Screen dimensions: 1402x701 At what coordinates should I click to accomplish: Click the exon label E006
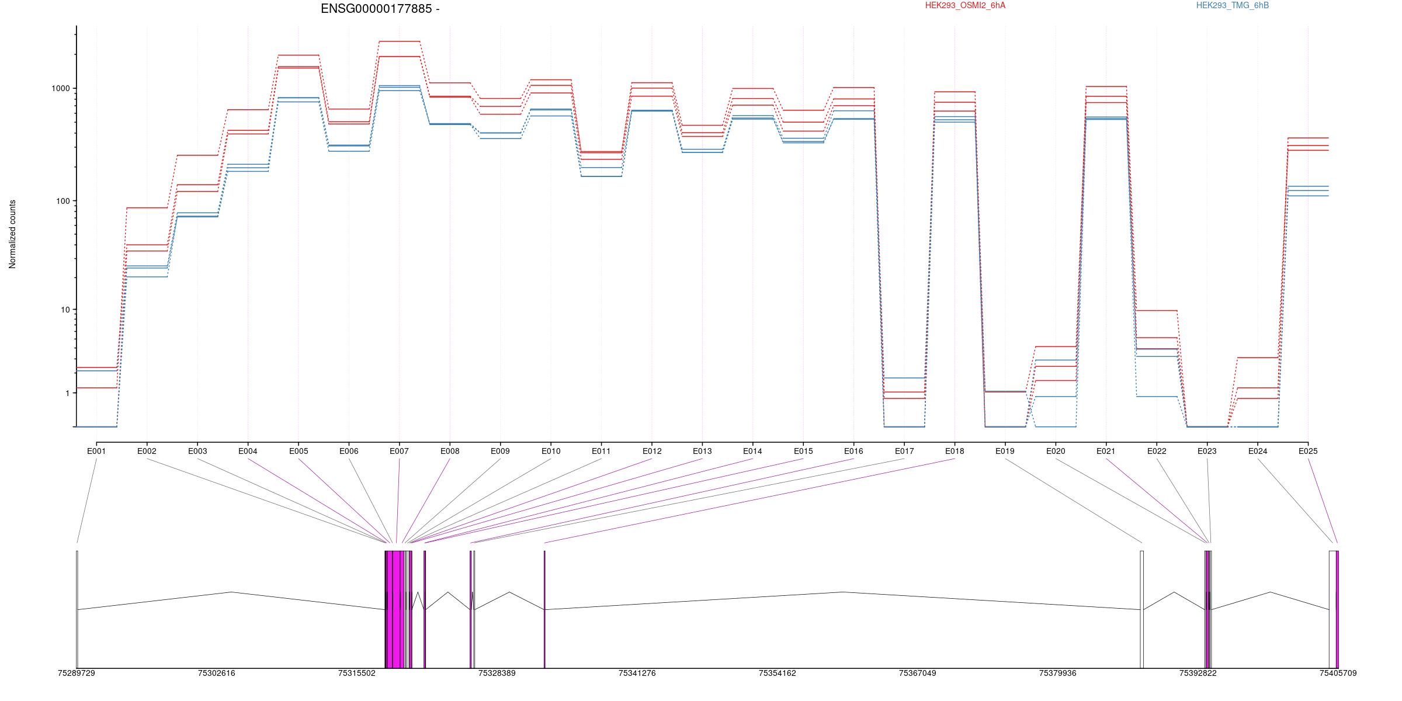(349, 451)
